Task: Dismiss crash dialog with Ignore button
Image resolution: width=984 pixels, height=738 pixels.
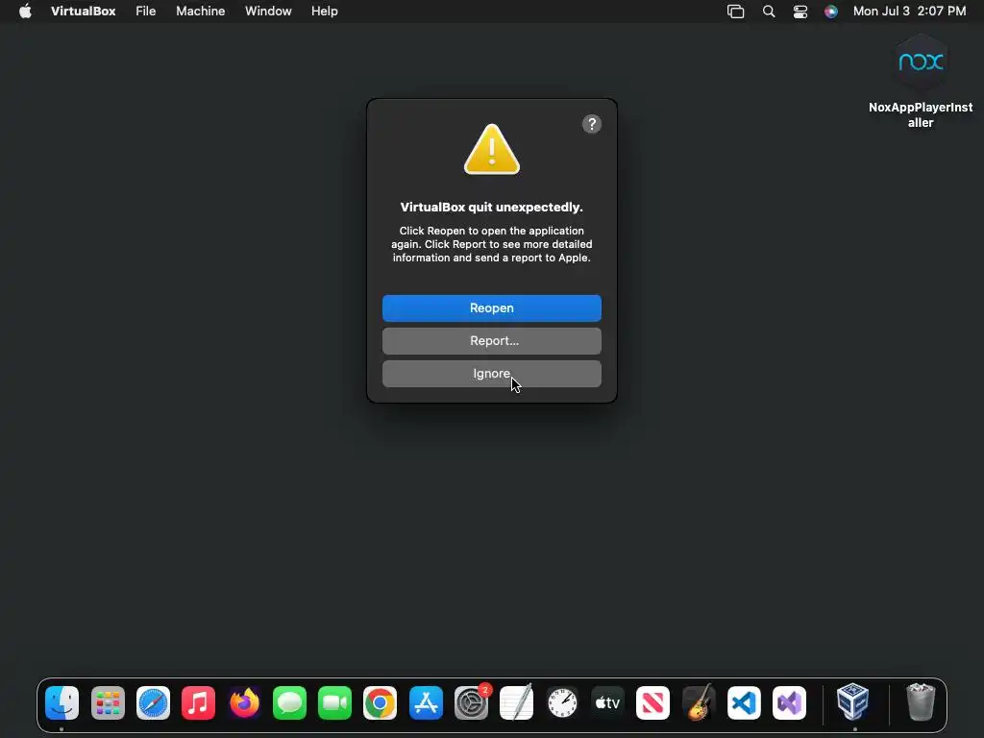Action: tap(491, 374)
